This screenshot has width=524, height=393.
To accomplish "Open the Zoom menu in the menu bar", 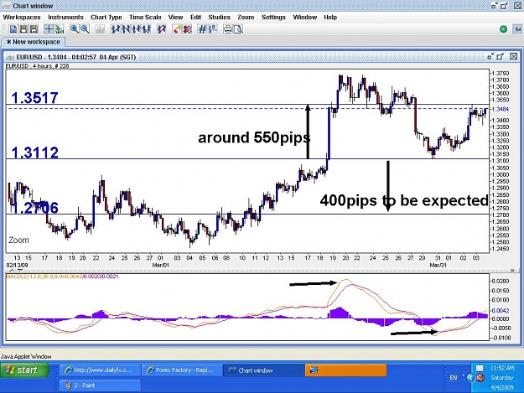I will pos(246,18).
